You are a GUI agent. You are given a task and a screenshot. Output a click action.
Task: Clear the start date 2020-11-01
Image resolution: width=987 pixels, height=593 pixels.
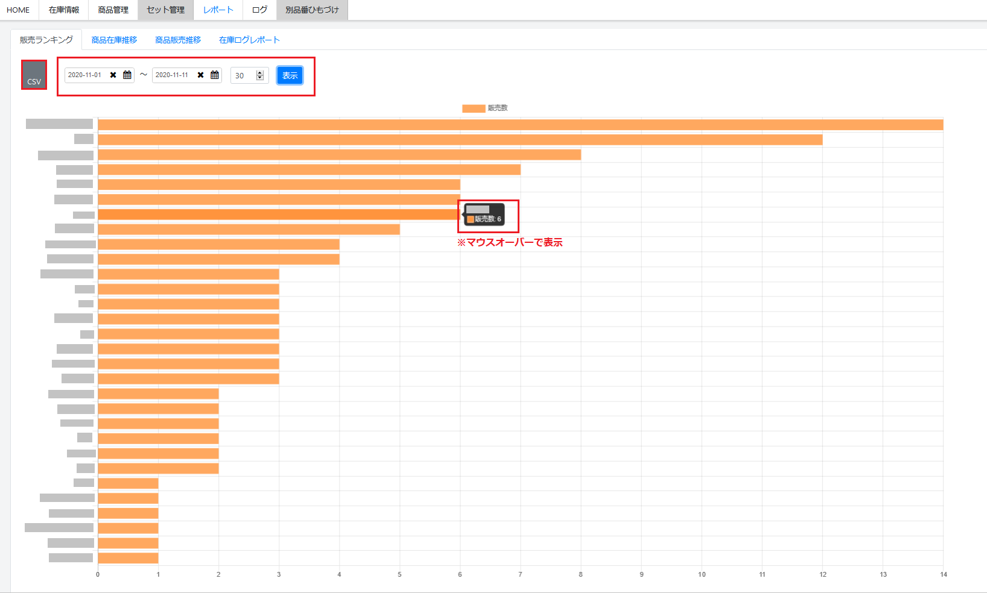click(x=113, y=75)
